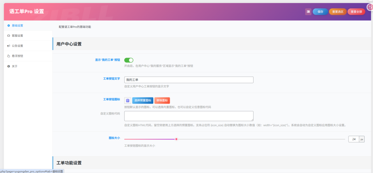Click the red 重置全部 button
The image size is (373, 173).
click(356, 12)
